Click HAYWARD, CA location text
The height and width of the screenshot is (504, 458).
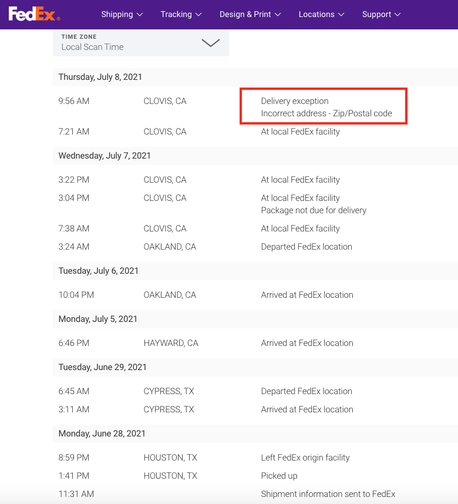click(x=171, y=343)
